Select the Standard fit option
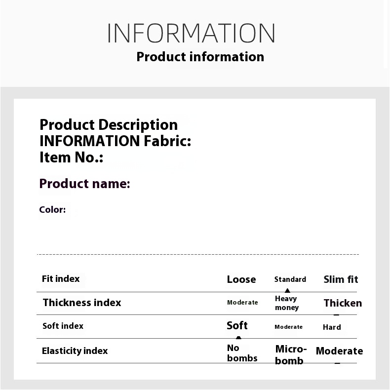Viewport: 390px width, 390px height. click(290, 279)
